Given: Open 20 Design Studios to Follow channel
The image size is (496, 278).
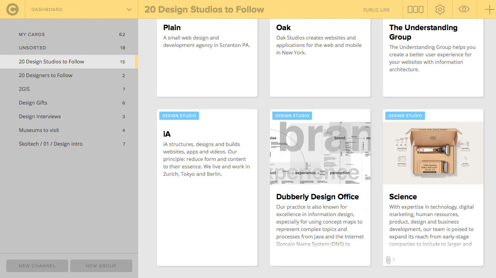Looking at the screenshot, I should (x=69, y=61).
